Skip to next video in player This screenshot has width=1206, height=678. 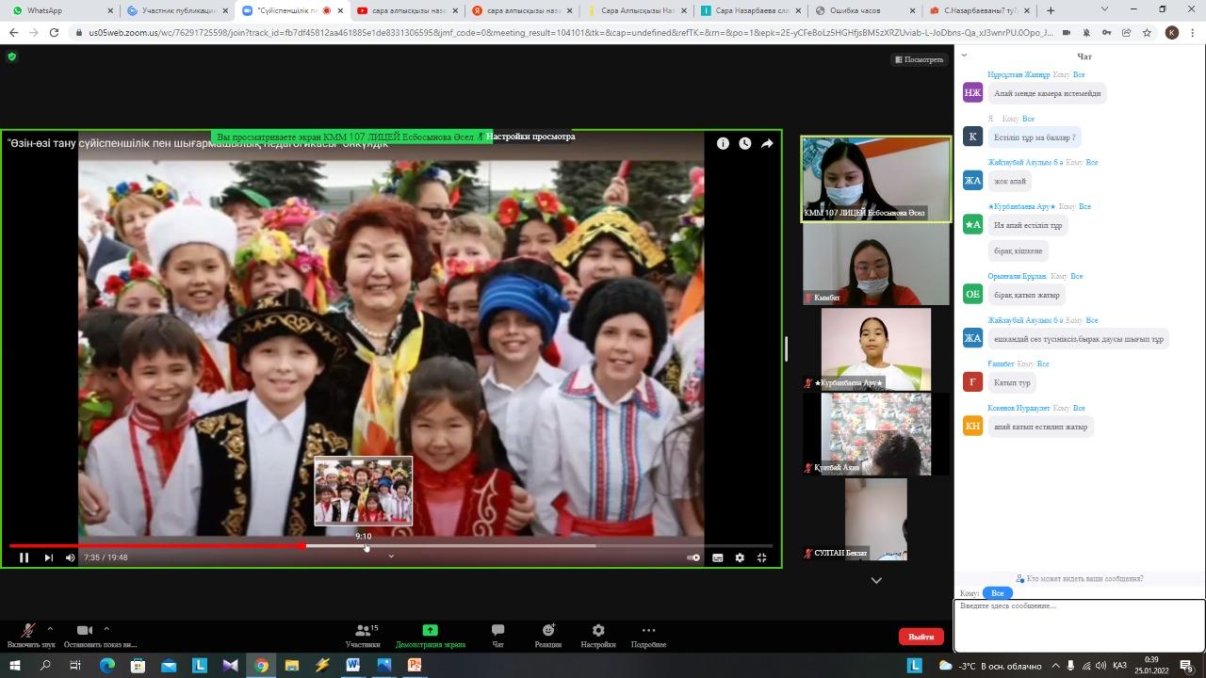(x=48, y=557)
